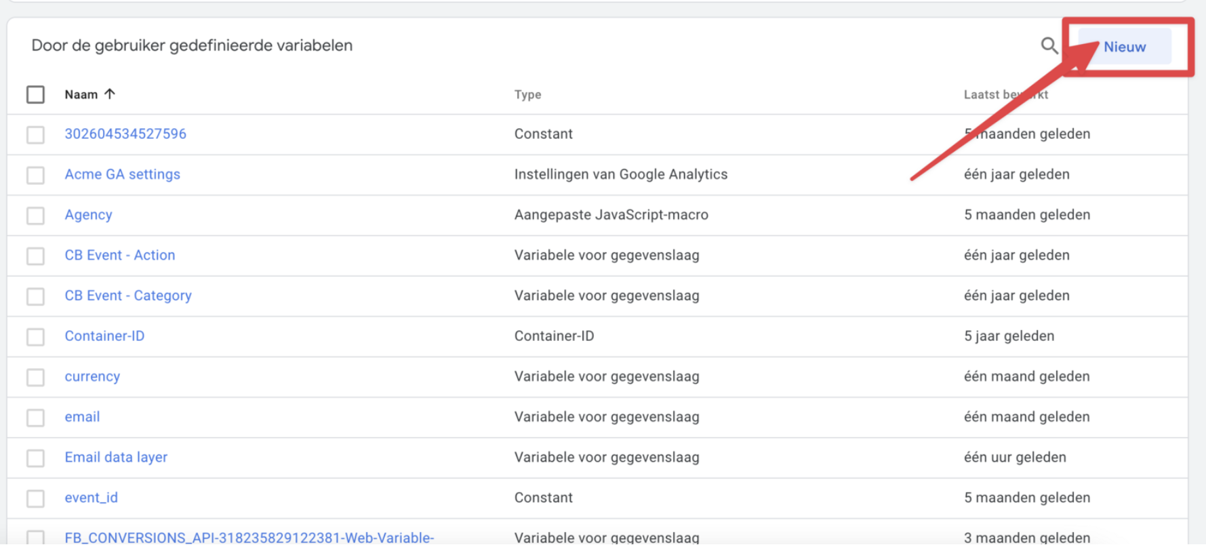Select the checkbox for event_id row
1206x547 pixels.
(35, 498)
